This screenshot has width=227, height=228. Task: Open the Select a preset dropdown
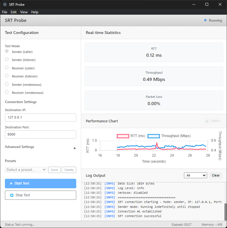[x=26, y=170]
